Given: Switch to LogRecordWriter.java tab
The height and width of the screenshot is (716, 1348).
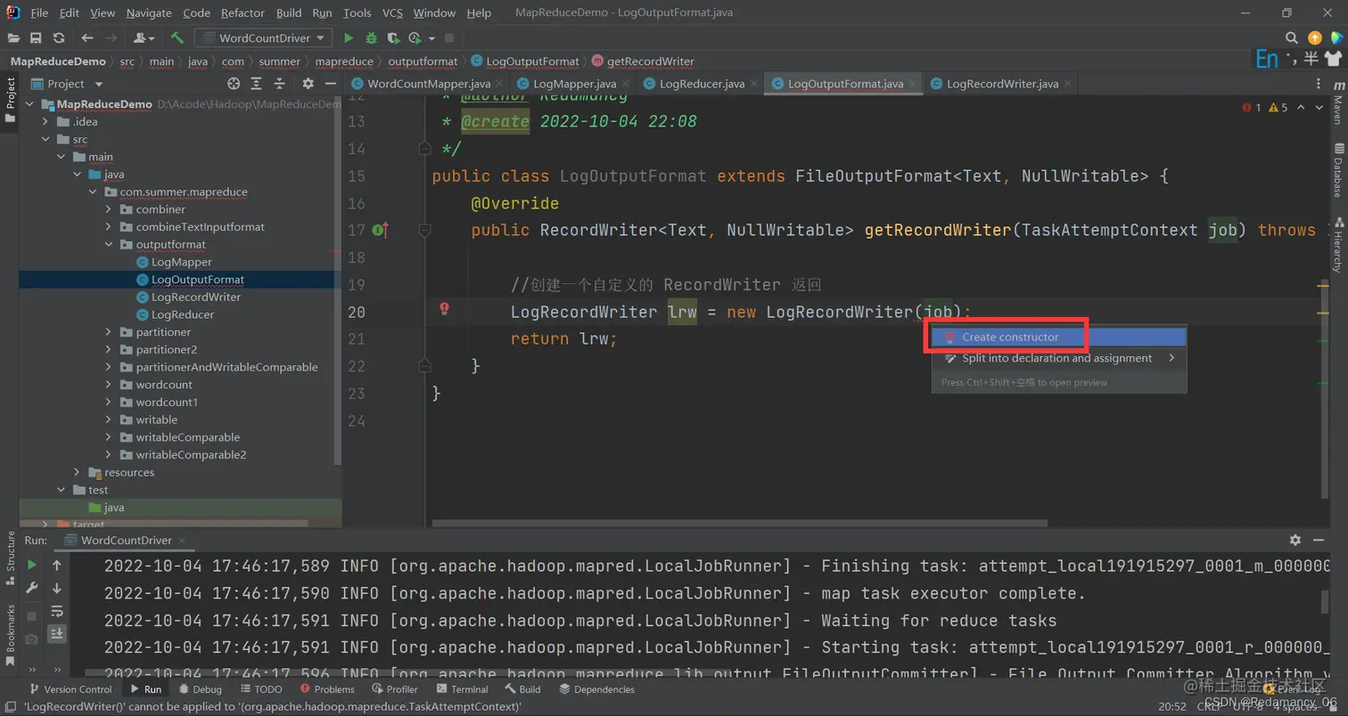Looking at the screenshot, I should [1002, 84].
